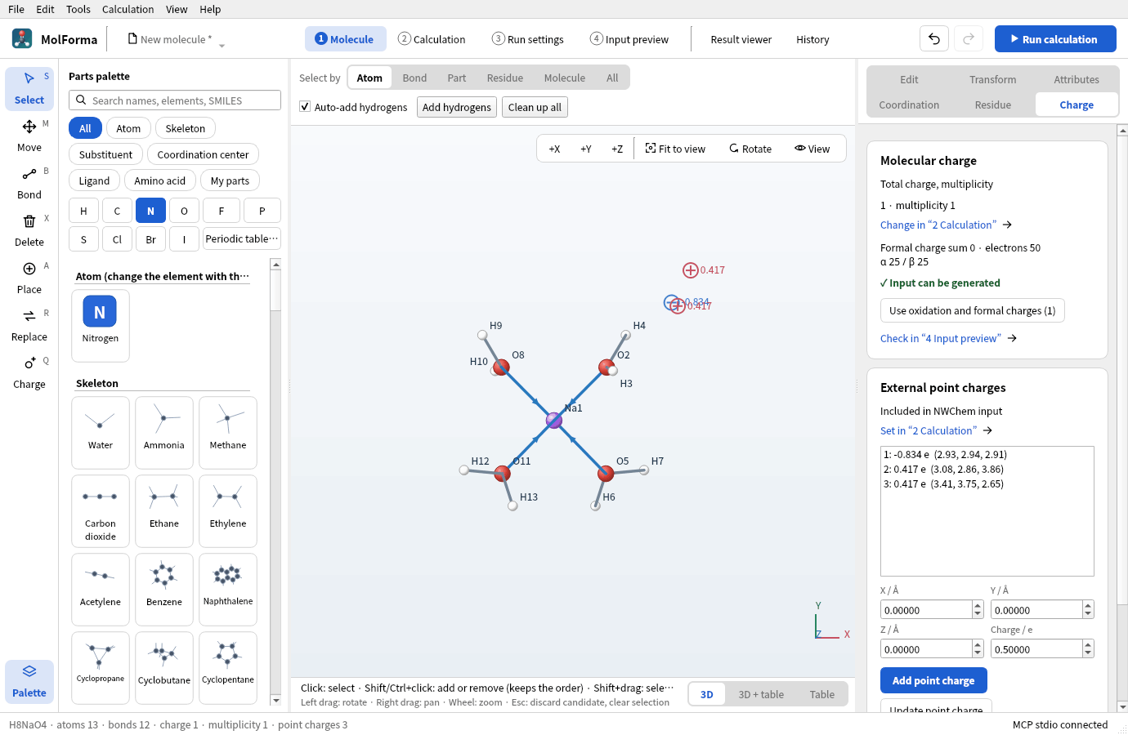Viewport: 1128px width, 735px height.
Task: Click the redo arrow button
Action: [x=969, y=39]
